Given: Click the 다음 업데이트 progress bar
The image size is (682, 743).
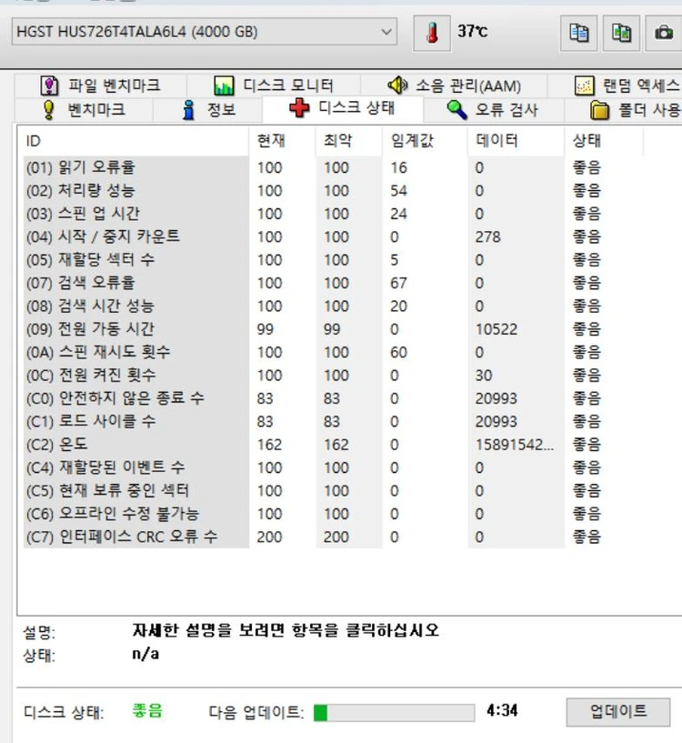Looking at the screenshot, I should click(394, 713).
